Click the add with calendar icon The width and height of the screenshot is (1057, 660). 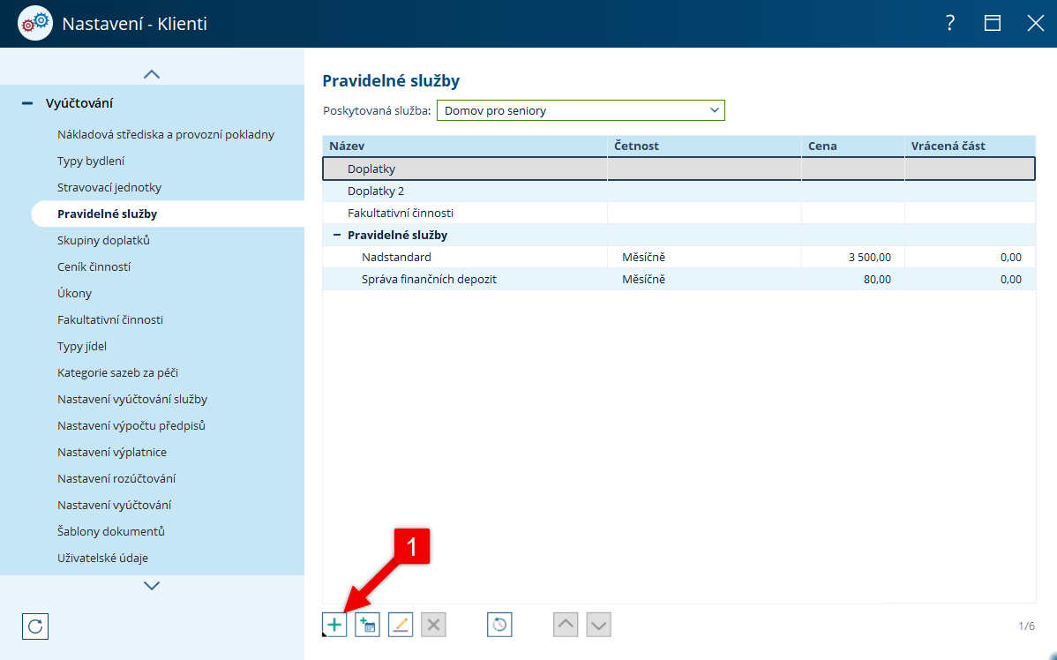coord(367,625)
